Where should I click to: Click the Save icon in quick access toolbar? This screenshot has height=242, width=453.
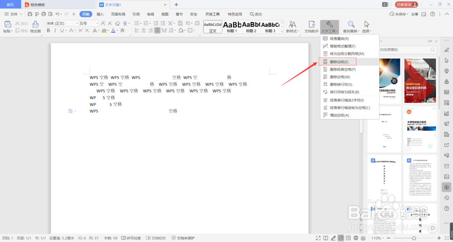point(30,14)
